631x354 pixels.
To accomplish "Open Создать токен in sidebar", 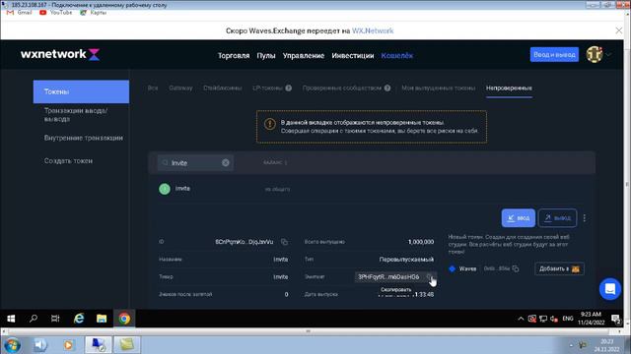I will click(x=68, y=160).
